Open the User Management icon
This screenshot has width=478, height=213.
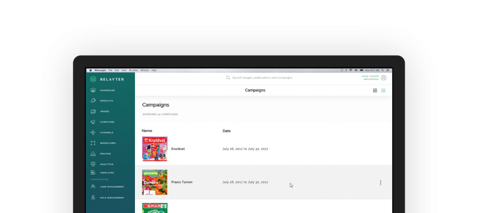coord(93,186)
